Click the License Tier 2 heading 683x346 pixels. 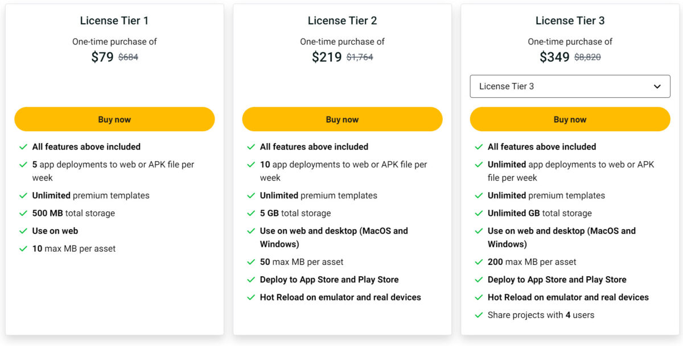point(341,20)
